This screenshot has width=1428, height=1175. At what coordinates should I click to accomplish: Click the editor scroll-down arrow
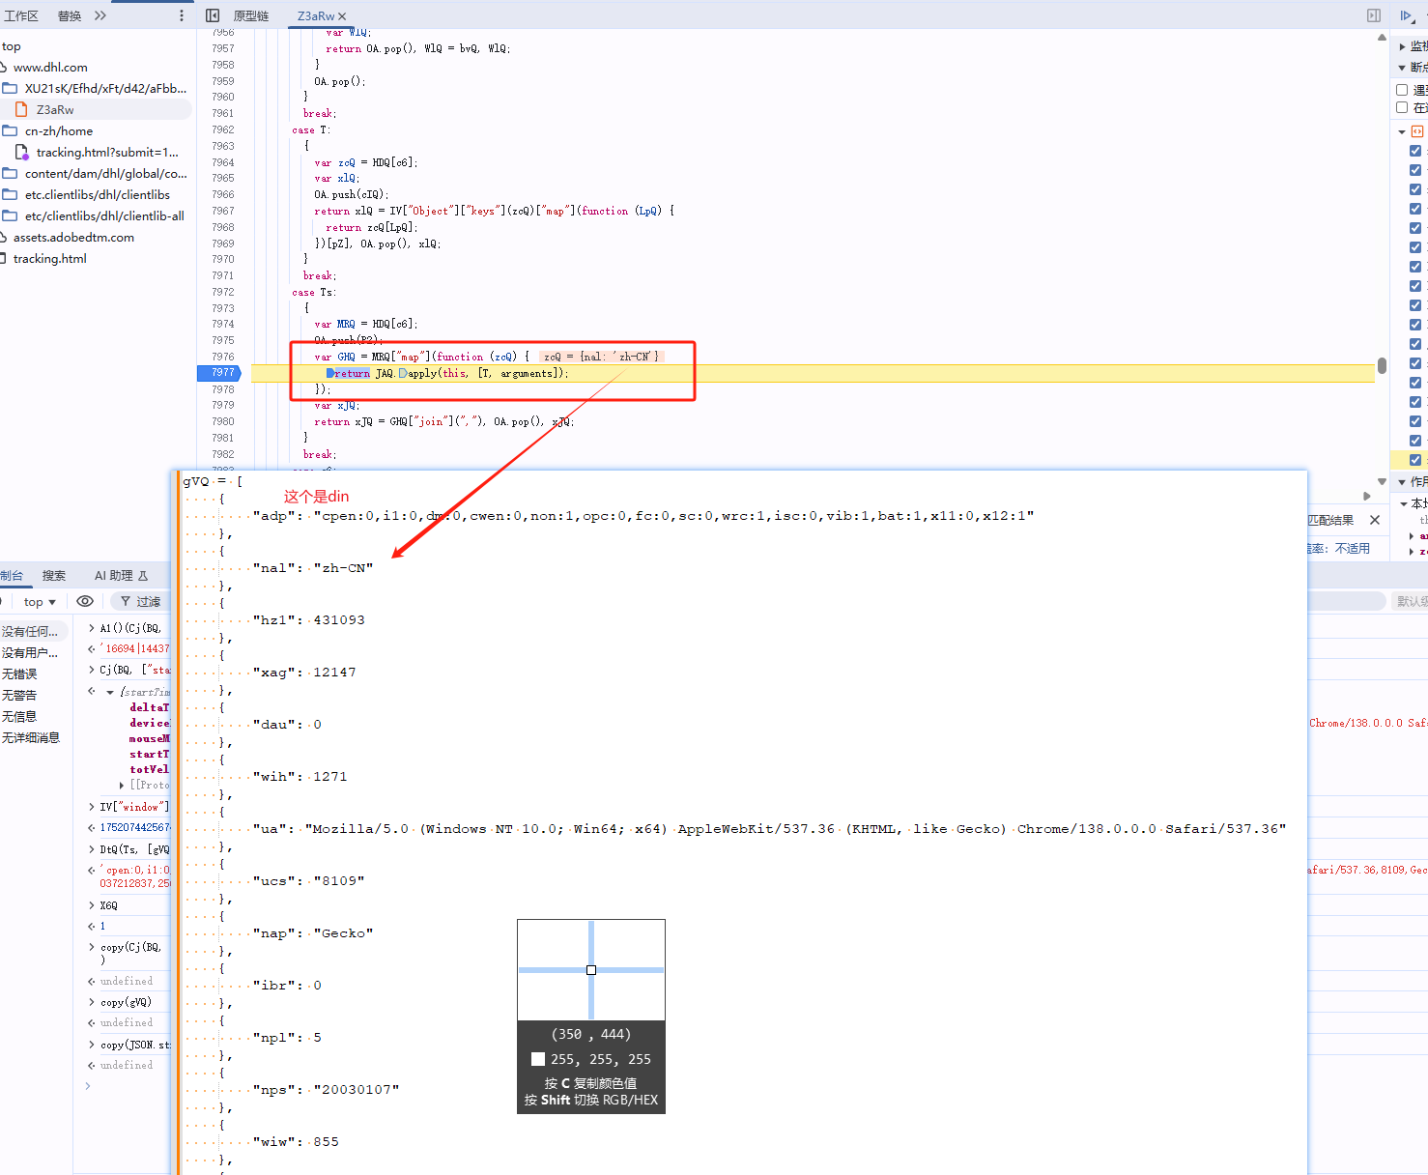(1382, 481)
